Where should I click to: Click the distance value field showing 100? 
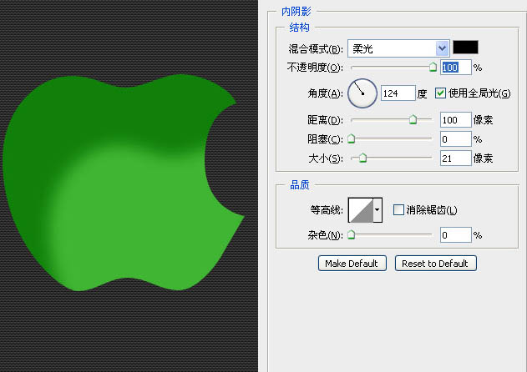tap(456, 120)
